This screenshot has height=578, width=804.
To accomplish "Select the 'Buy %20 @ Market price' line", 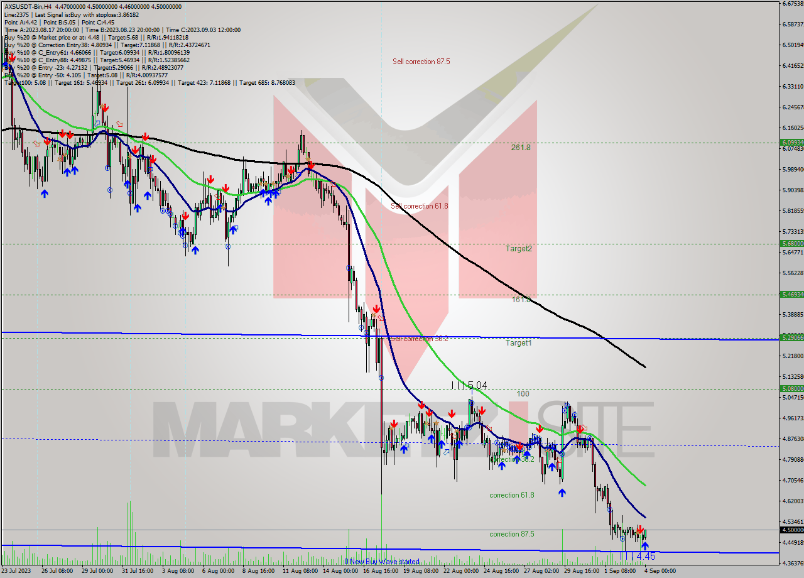I will point(96,37).
